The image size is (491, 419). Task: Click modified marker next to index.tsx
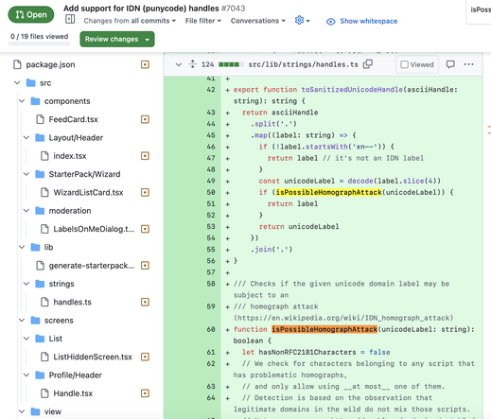pos(145,156)
